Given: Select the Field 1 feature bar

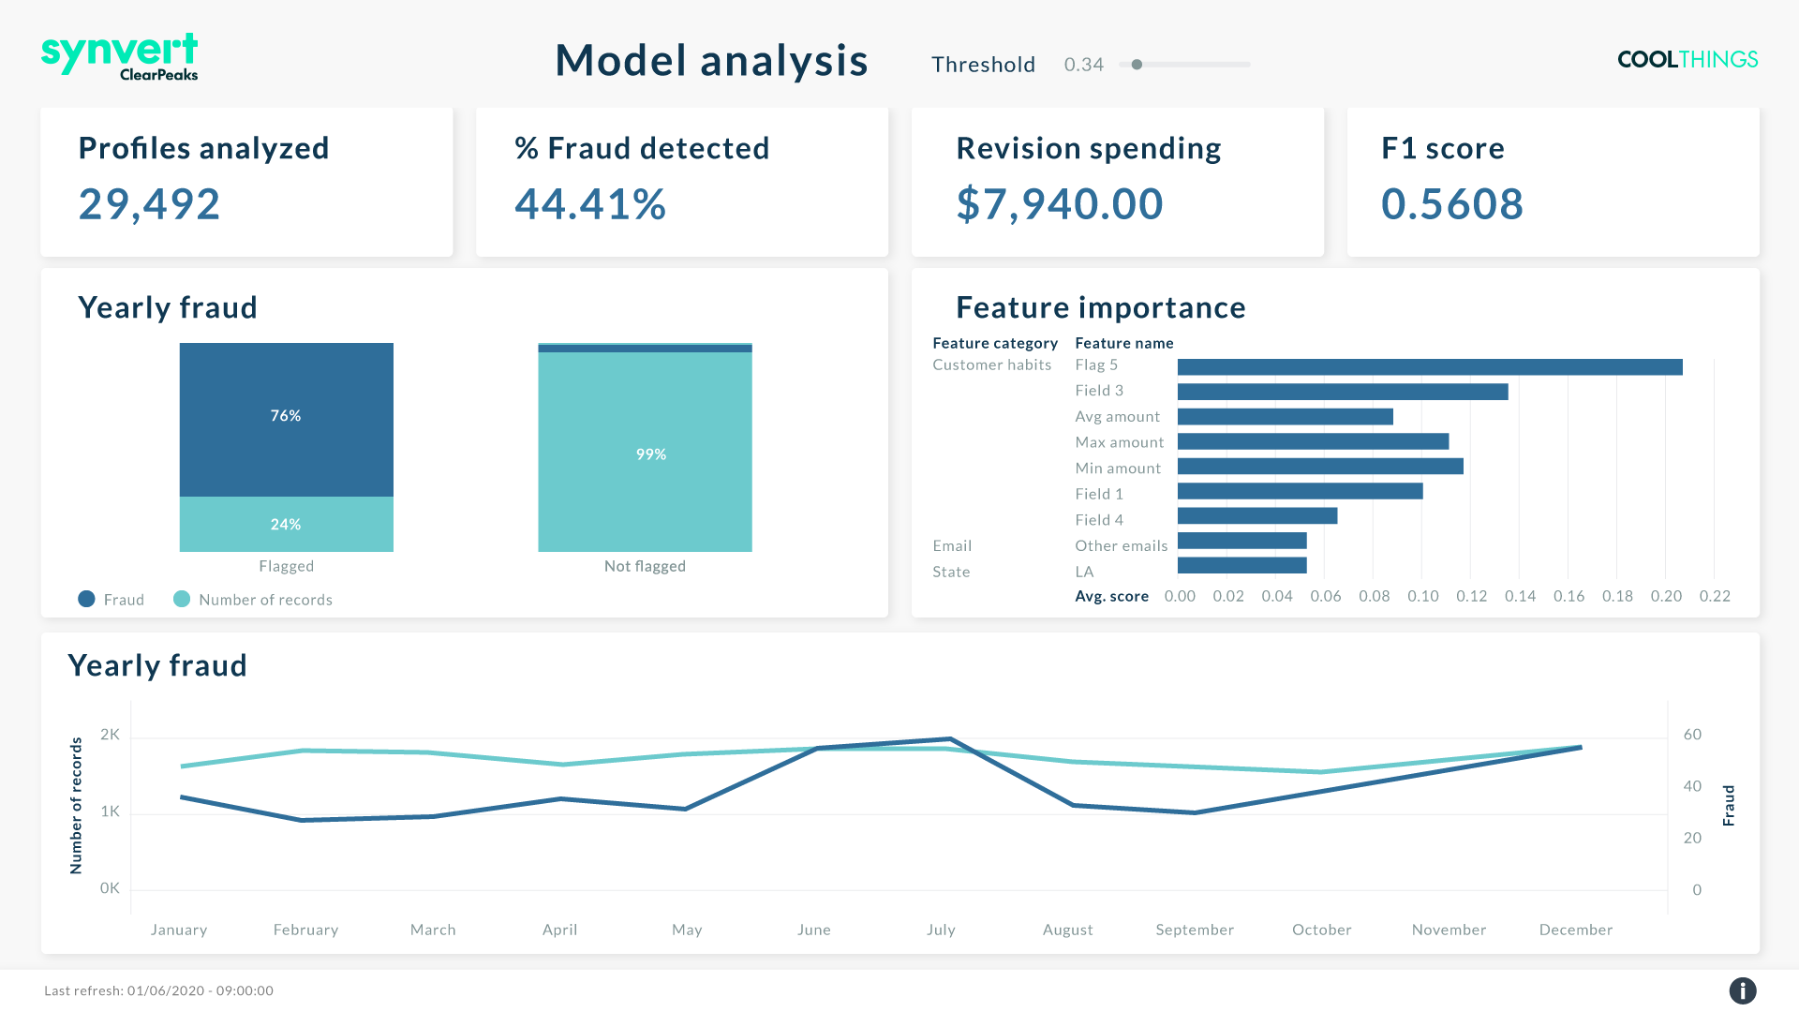Looking at the screenshot, I should (1301, 491).
